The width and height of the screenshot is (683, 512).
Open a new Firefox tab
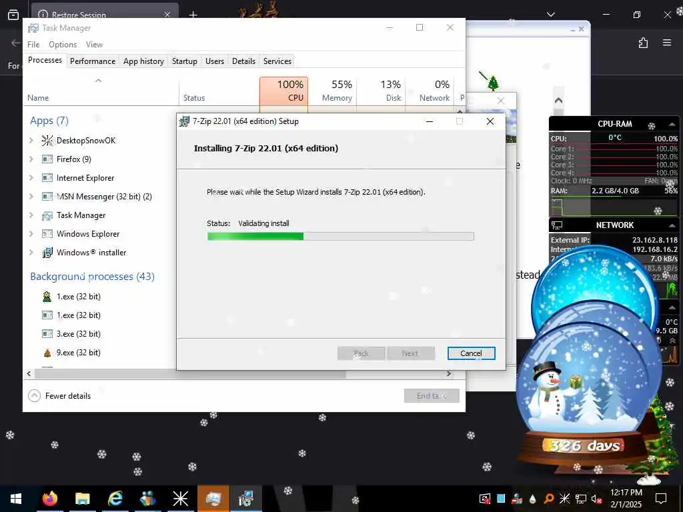[x=193, y=15]
